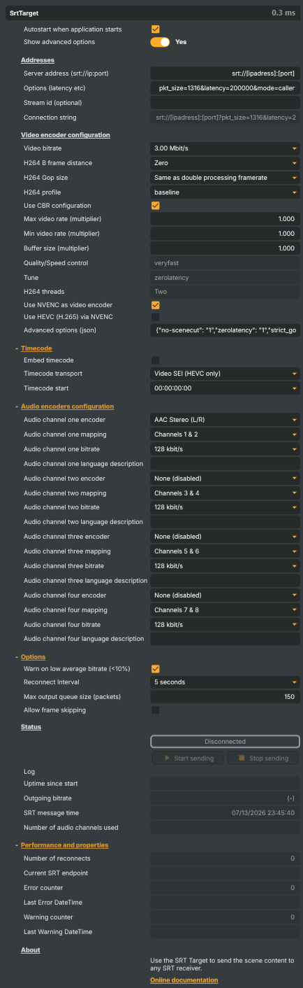Image resolution: width=303 pixels, height=988 pixels.
Task: Open H264 Gop size dropdown
Action: (x=226, y=178)
